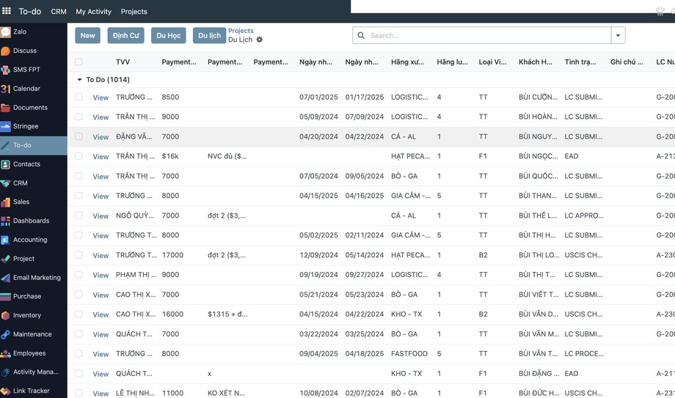The width and height of the screenshot is (675, 398).
Task: Click the gear icon beside Du Lịch
Action: pos(259,40)
